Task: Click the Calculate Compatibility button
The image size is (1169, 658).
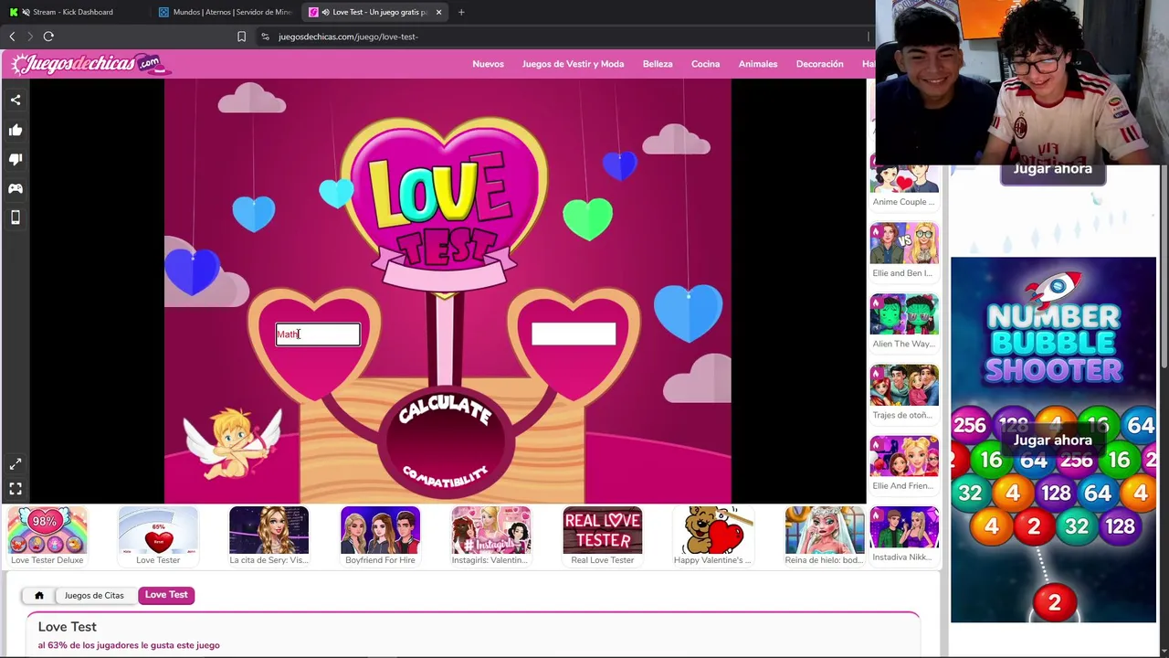Action: point(445,442)
